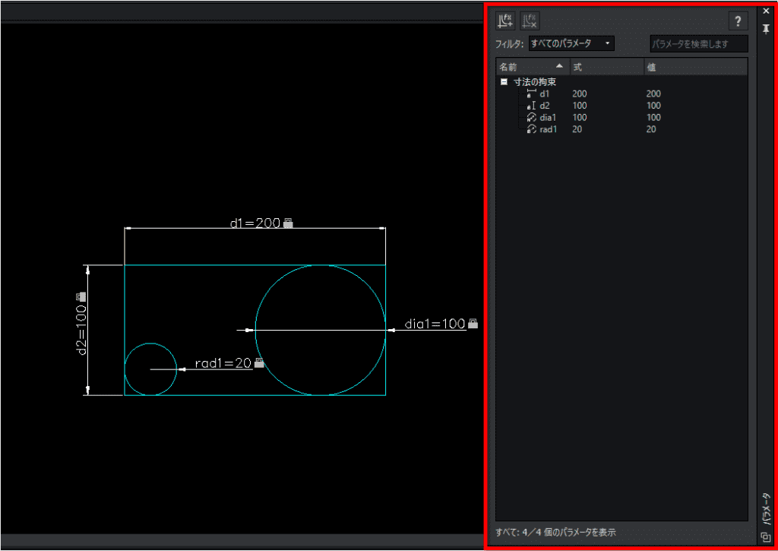
Task: Click the 式 column header
Action: pyautogui.click(x=607, y=67)
